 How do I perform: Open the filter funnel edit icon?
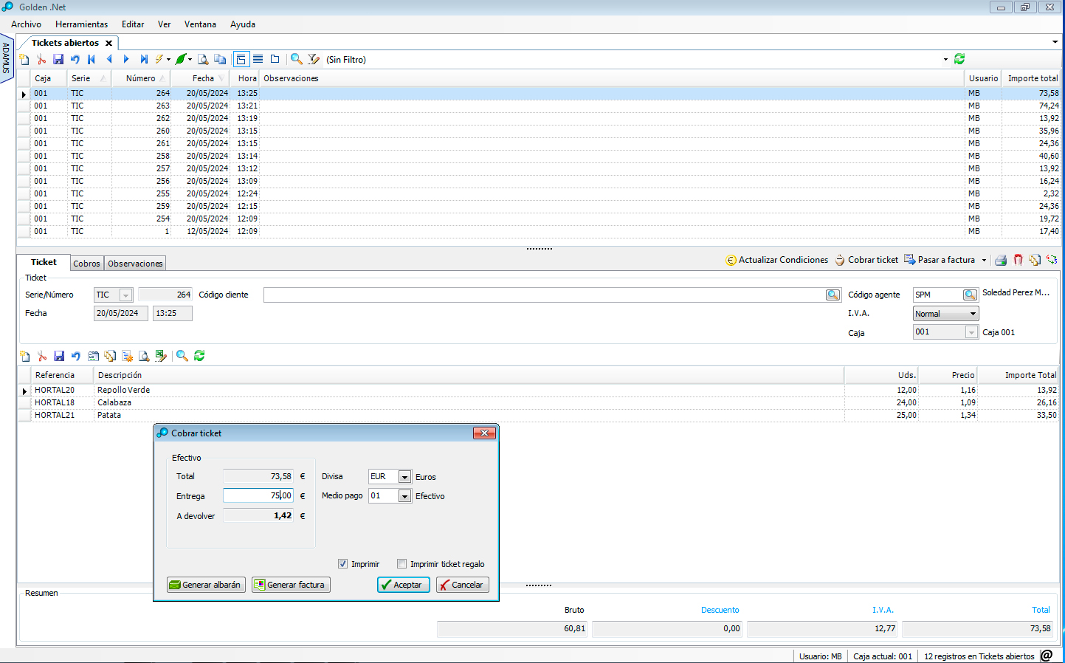pos(314,59)
